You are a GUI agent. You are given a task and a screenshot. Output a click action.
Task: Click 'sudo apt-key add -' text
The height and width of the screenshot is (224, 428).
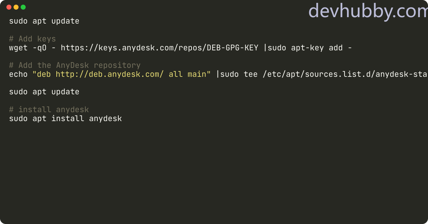point(310,48)
